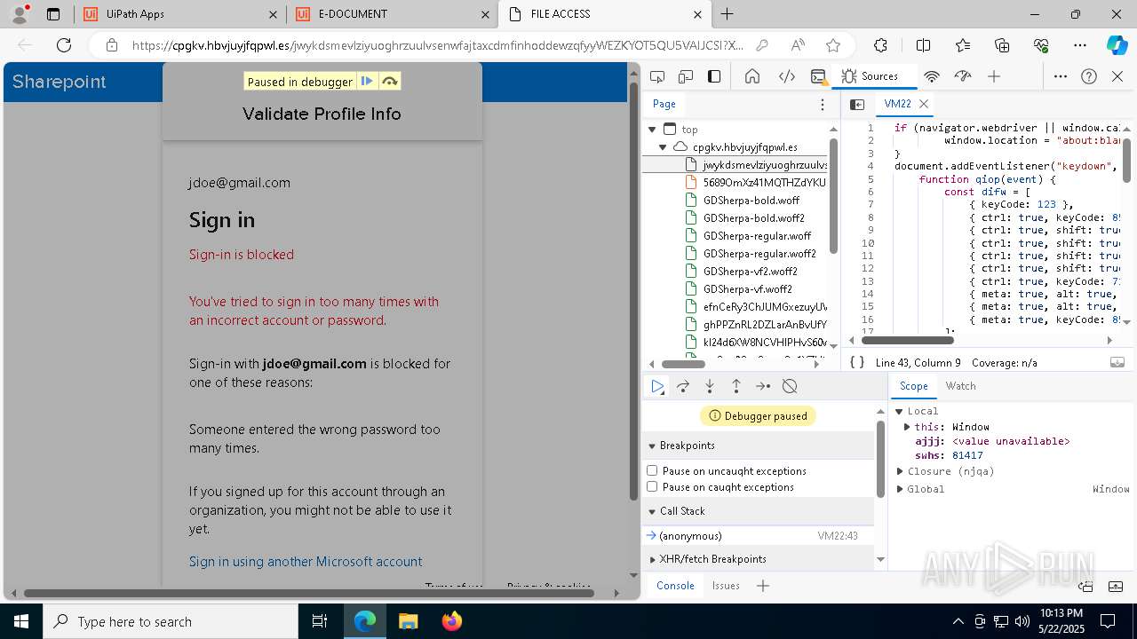Image resolution: width=1137 pixels, height=639 pixels.
Task: Enable Pause on uncaught exceptions
Action: point(652,470)
